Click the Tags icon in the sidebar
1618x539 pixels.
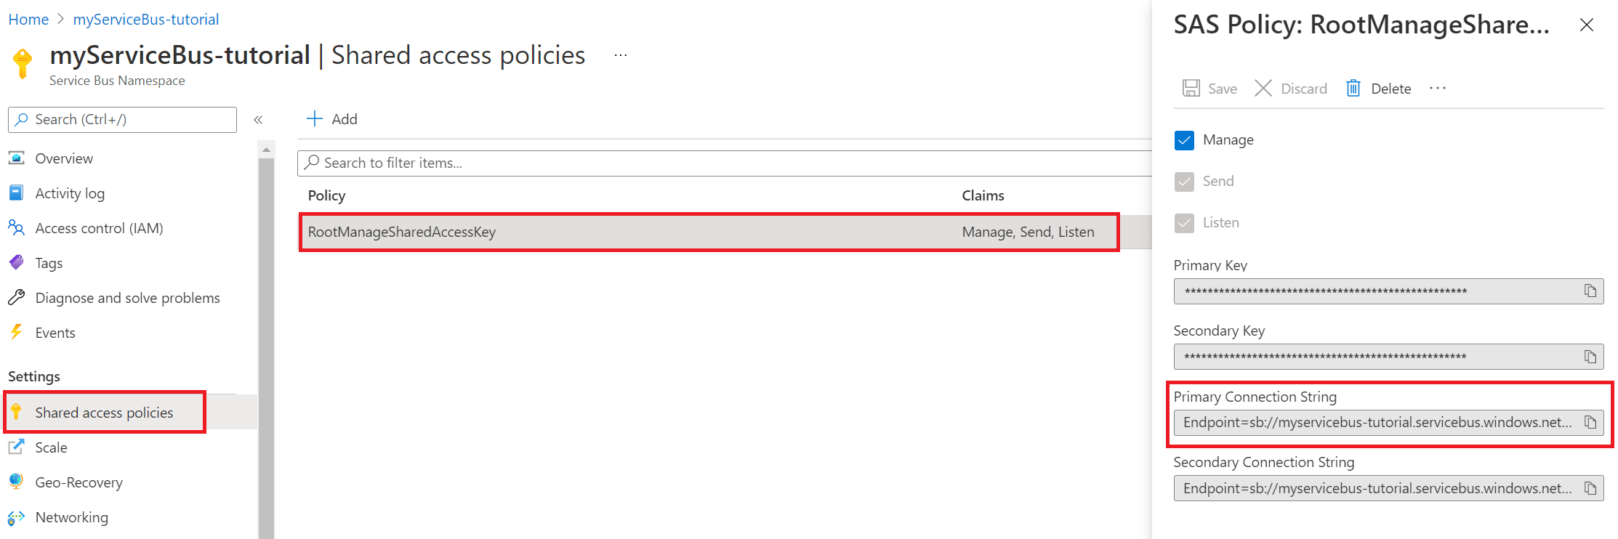(x=17, y=262)
